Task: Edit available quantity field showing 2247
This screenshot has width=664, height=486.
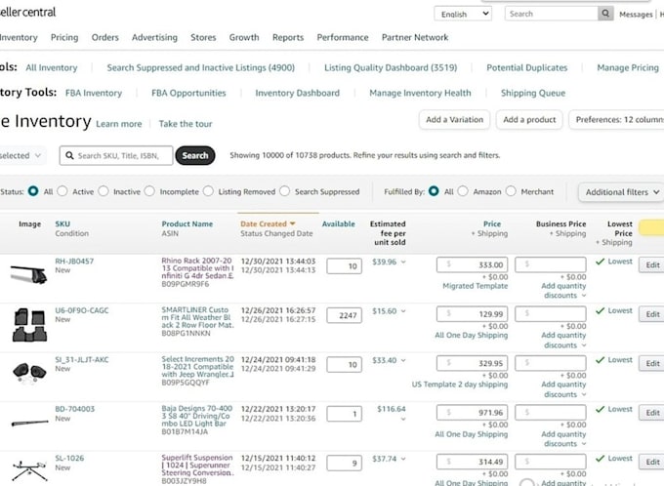Action: point(345,315)
